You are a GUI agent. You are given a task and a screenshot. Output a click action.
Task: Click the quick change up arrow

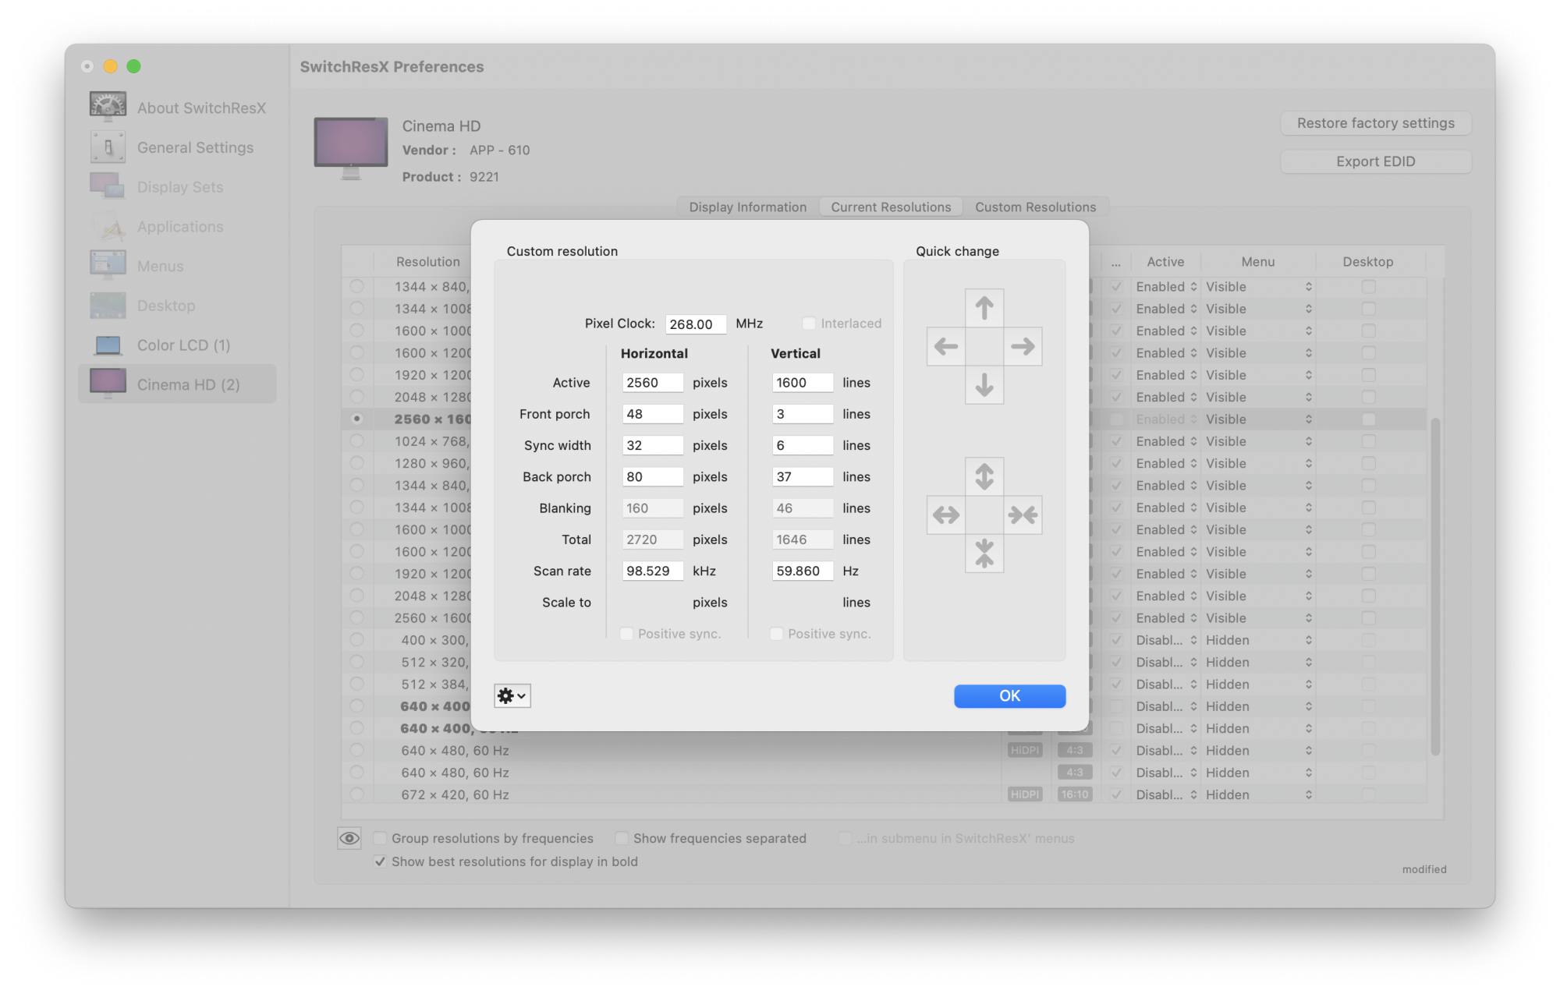tap(984, 308)
